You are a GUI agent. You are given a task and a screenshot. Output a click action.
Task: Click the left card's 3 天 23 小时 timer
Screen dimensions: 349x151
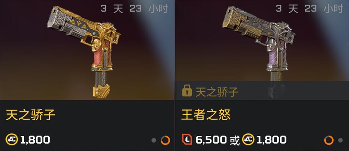135,9
